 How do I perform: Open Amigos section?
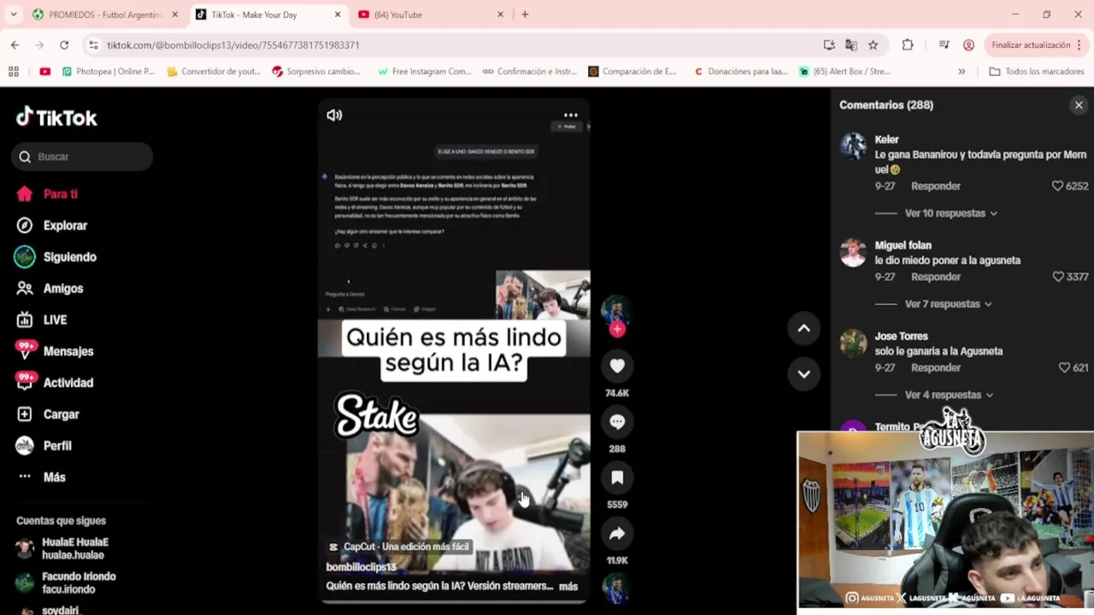click(x=50, y=289)
